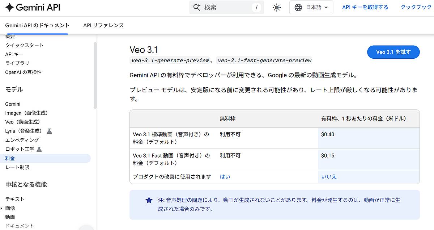This screenshot has height=230, width=434.
Task: Click the star icon in the pricing note banner
Action: coord(149,200)
